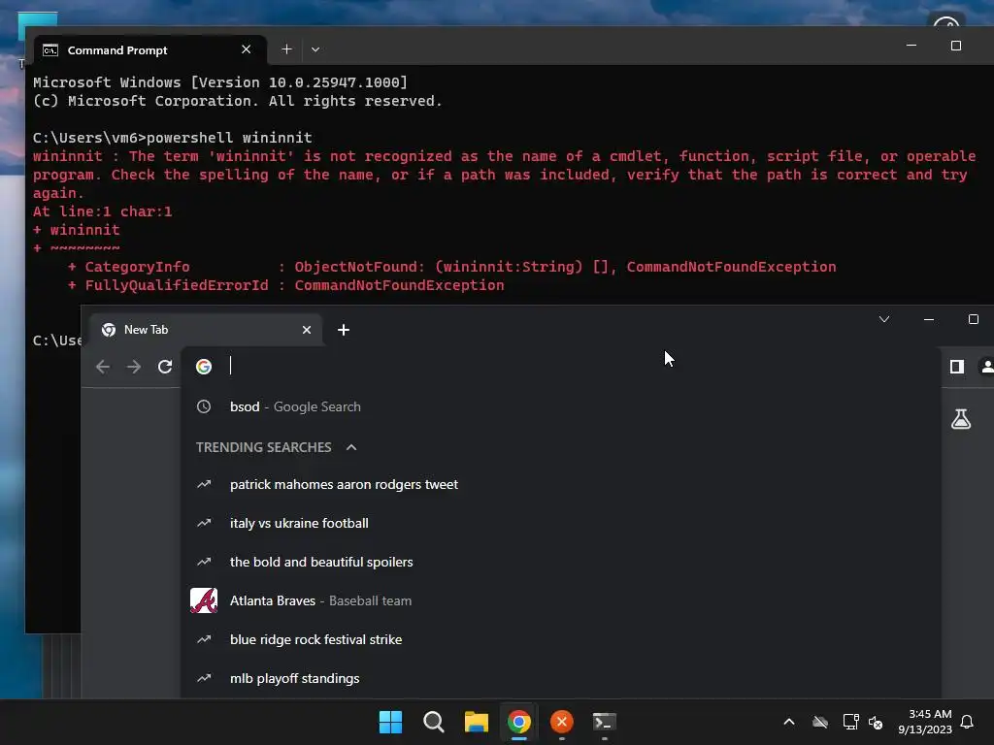The image size is (994, 745).
Task: Open Chrome Labs flask icon
Action: [961, 419]
